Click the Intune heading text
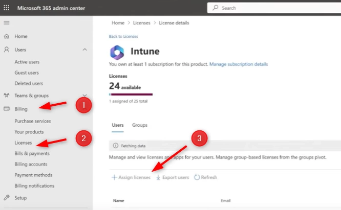Image resolution: width=341 pixels, height=210 pixels. 145,52
